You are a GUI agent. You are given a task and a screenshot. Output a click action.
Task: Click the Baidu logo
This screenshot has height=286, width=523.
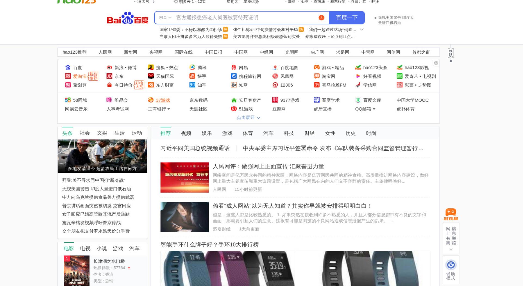tap(127, 18)
